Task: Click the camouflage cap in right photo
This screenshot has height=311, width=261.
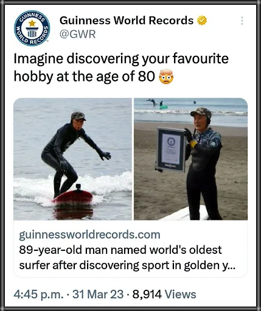Action: click(201, 112)
